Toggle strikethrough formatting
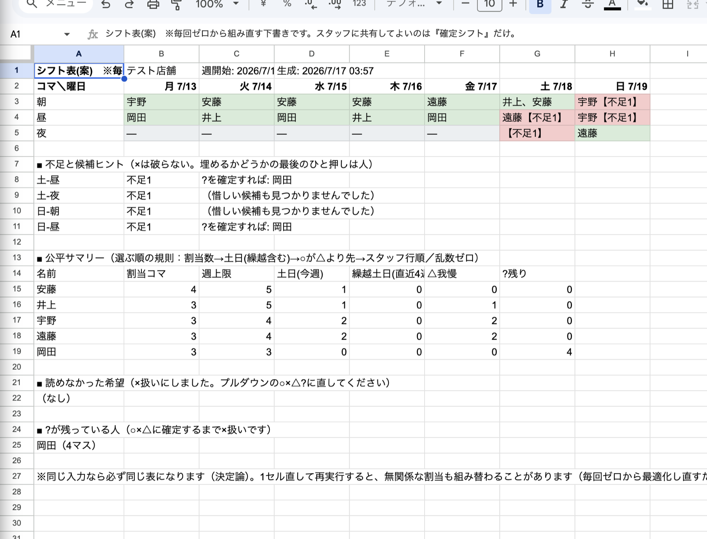The image size is (707, 539). point(588,4)
